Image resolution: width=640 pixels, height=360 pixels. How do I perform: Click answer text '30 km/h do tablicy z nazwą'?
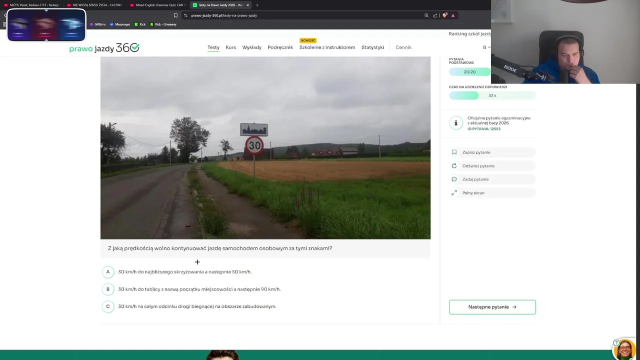199,289
